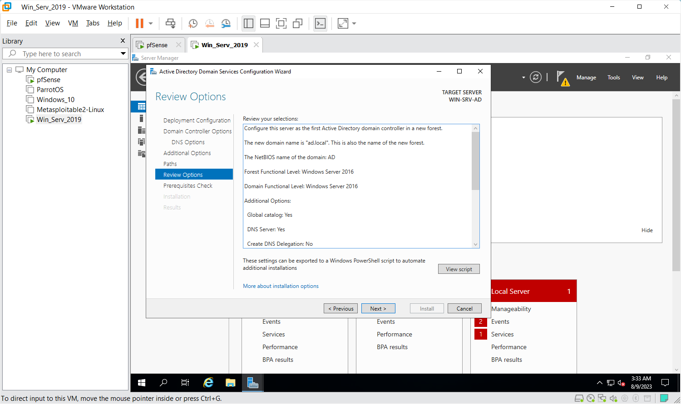Click Send Ctrl+Alt+Del toolbar icon
The height and width of the screenshot is (404, 681).
point(171,24)
